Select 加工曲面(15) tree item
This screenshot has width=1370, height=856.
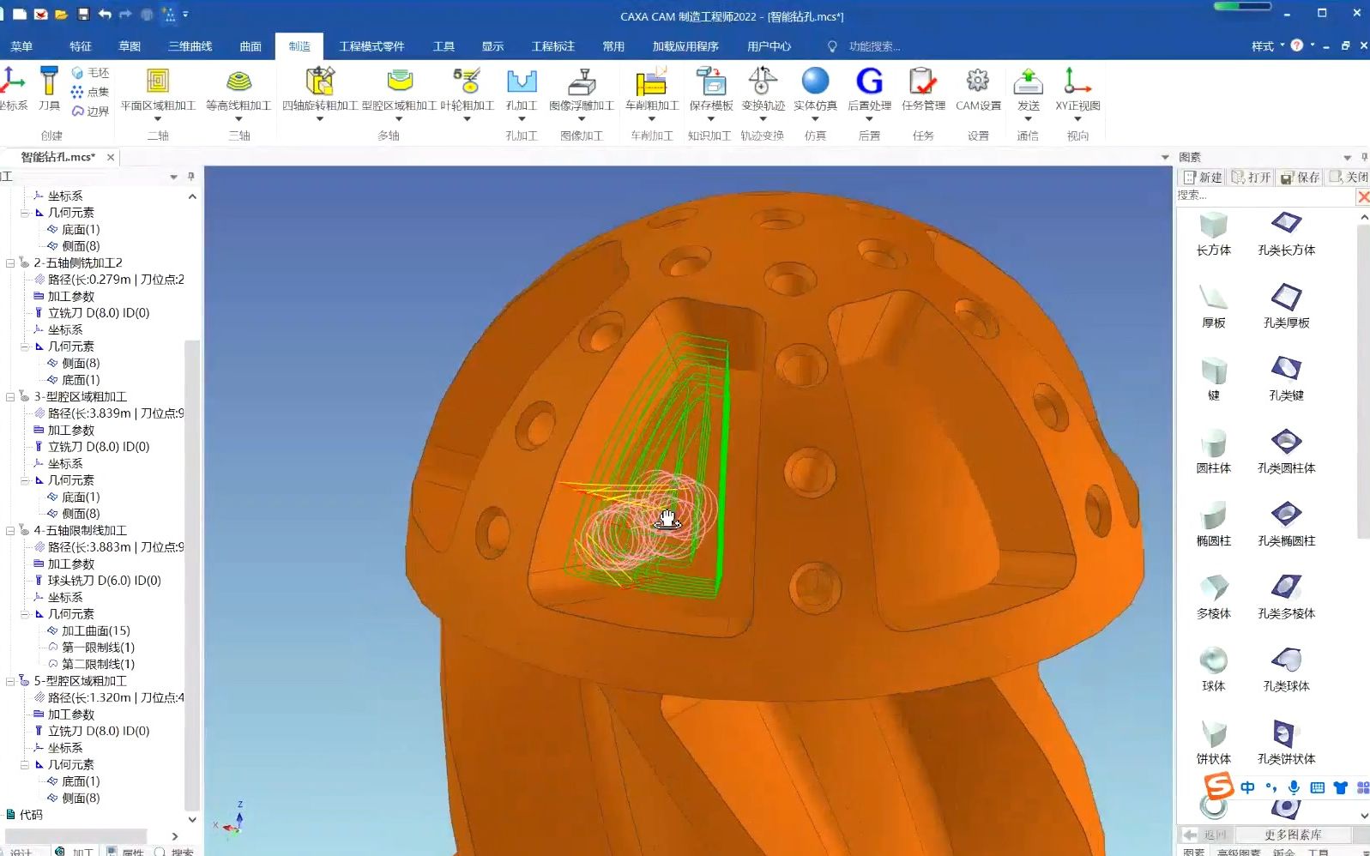[95, 630]
